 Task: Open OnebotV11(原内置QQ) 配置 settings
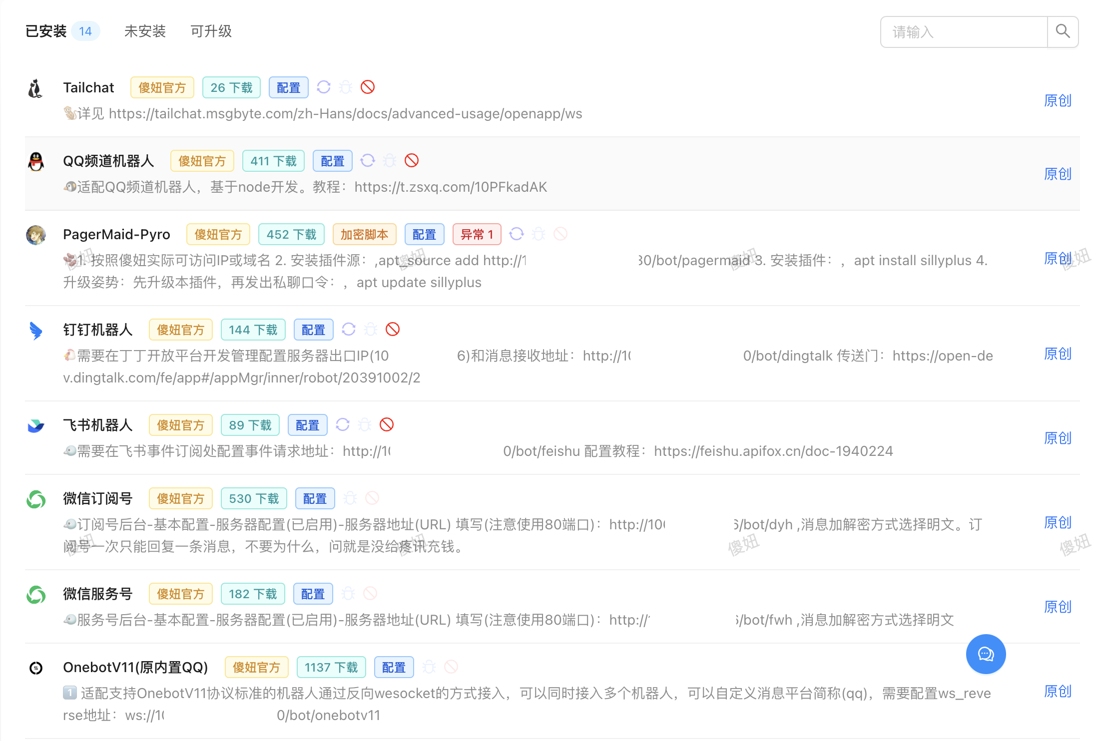pos(394,668)
